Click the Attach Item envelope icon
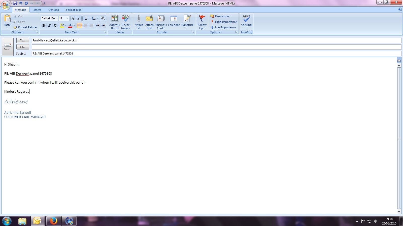Image resolution: width=403 pixels, height=226 pixels. click(x=149, y=19)
